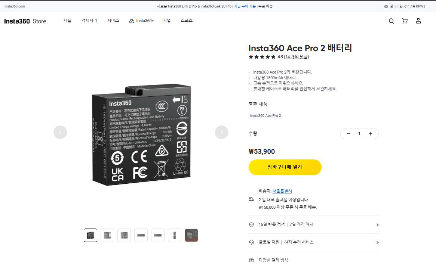Click the Insta360 Store logo
The width and height of the screenshot is (436, 267).
pos(24,21)
